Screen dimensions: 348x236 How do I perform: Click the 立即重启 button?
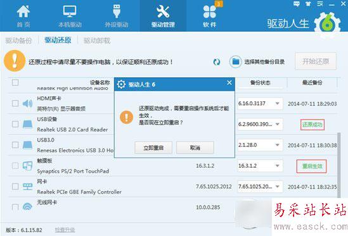click(153, 147)
